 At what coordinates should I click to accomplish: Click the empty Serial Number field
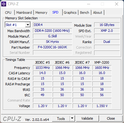(x=52, y=53)
